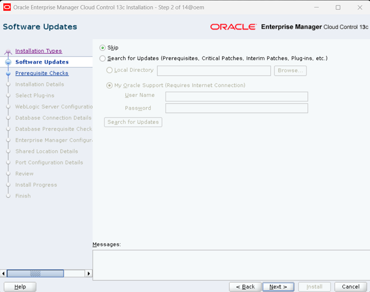The image size is (370, 292).
Task: Click the Prerequisite Checks step bullet icon
Action: click(8, 74)
